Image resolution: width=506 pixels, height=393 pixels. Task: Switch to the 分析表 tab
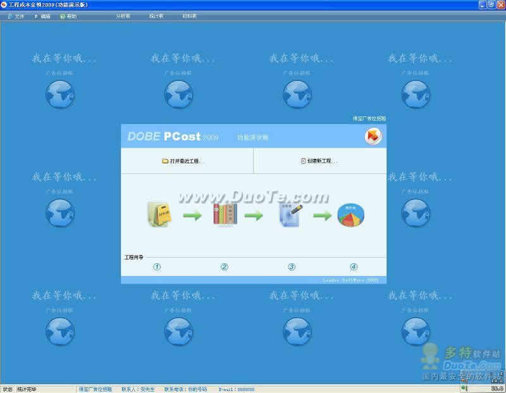click(x=123, y=16)
